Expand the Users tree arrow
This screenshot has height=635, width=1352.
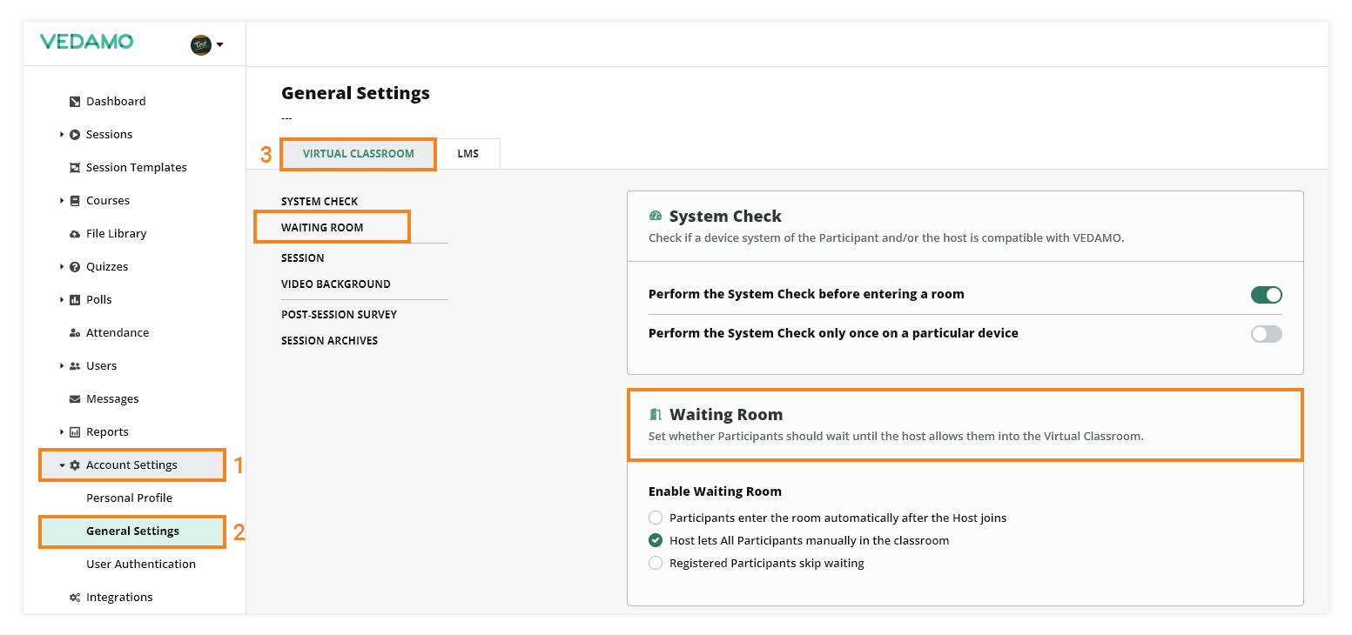click(x=62, y=366)
